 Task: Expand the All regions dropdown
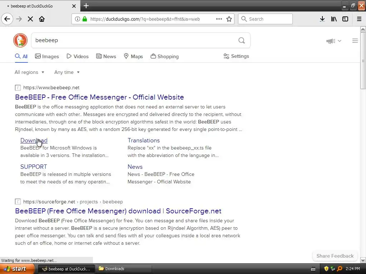[x=29, y=72]
